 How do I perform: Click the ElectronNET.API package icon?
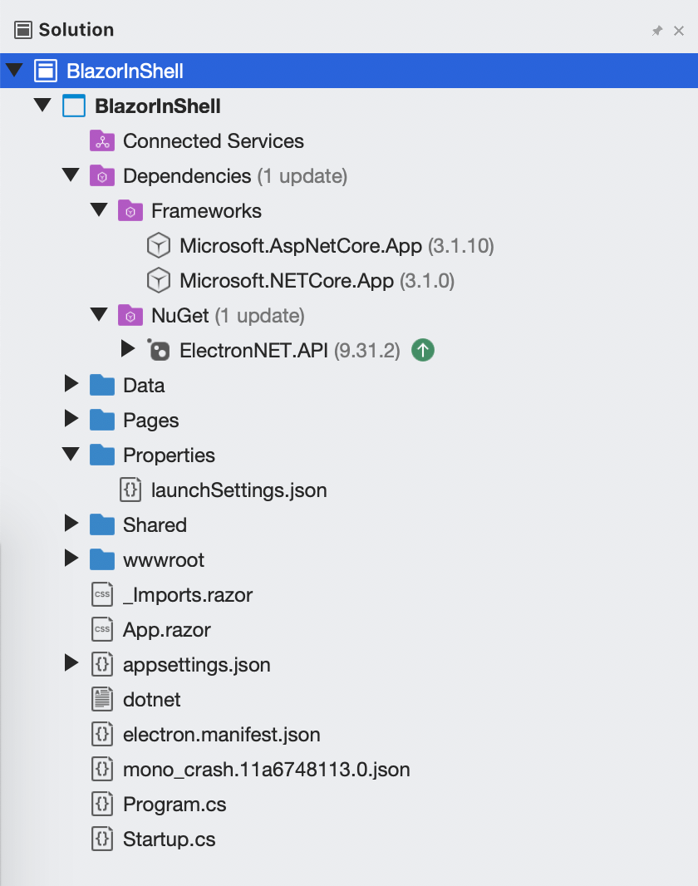159,351
